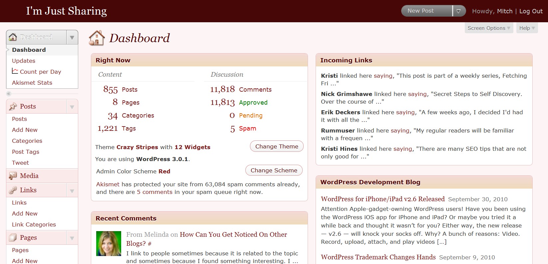
Task: Click Melinda's commenter avatar thumbnail
Action: coord(109,243)
